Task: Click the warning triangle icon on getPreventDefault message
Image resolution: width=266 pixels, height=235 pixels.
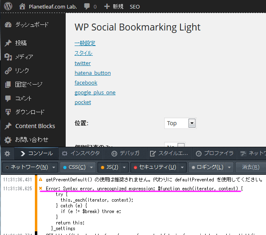Action: pos(41,179)
